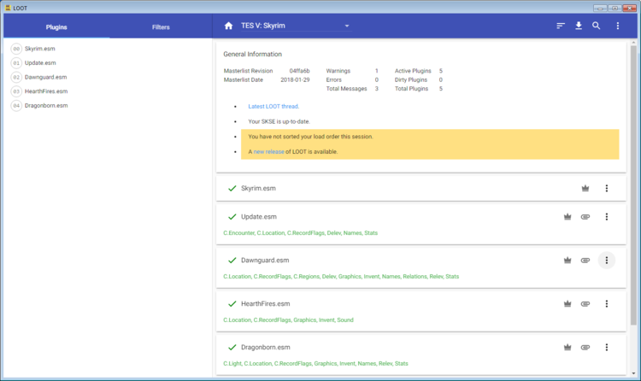Click the attachment icon on the Dragonborn.esm card

click(585, 347)
